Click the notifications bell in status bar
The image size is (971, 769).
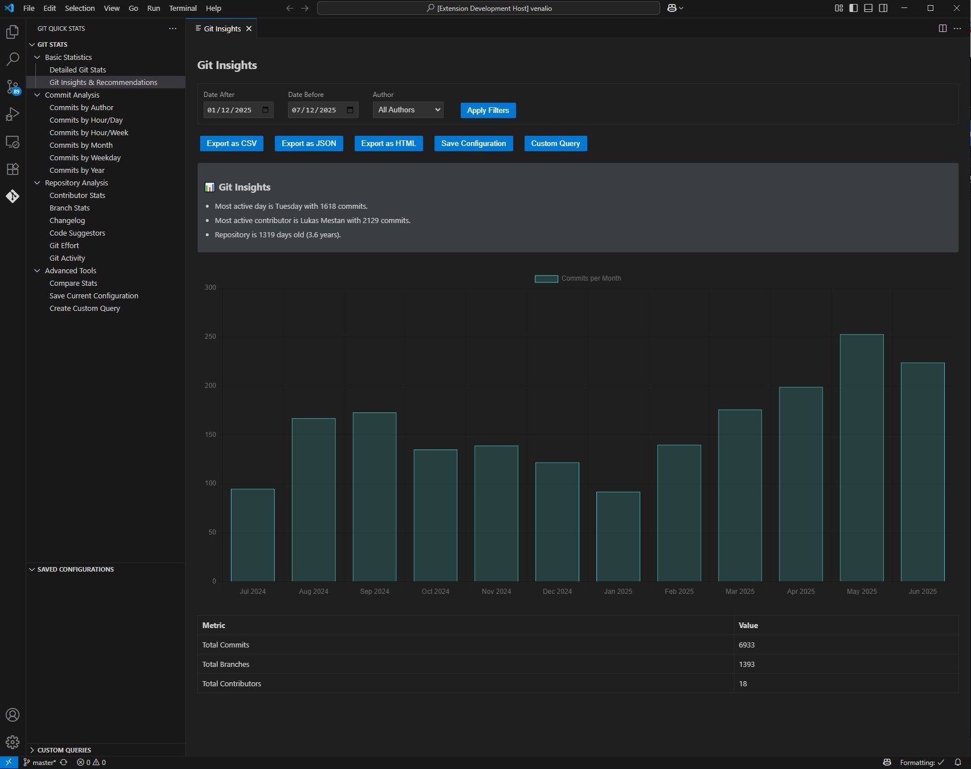point(958,762)
